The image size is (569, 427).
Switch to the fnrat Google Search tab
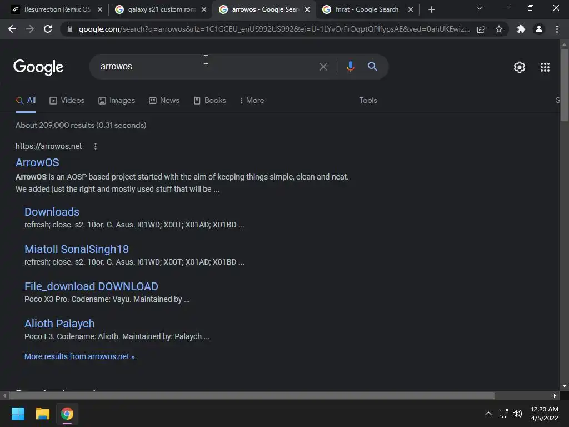[x=367, y=9]
